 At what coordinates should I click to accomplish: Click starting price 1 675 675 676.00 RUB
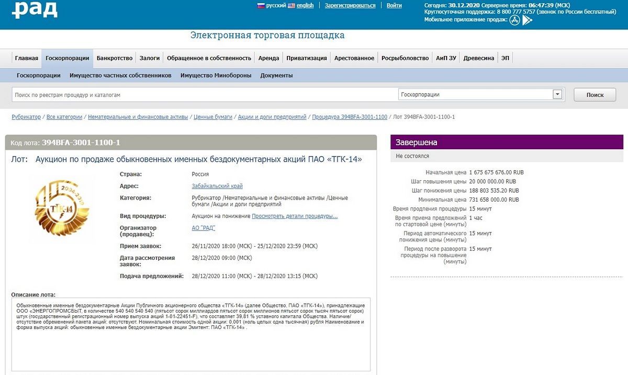pos(497,172)
